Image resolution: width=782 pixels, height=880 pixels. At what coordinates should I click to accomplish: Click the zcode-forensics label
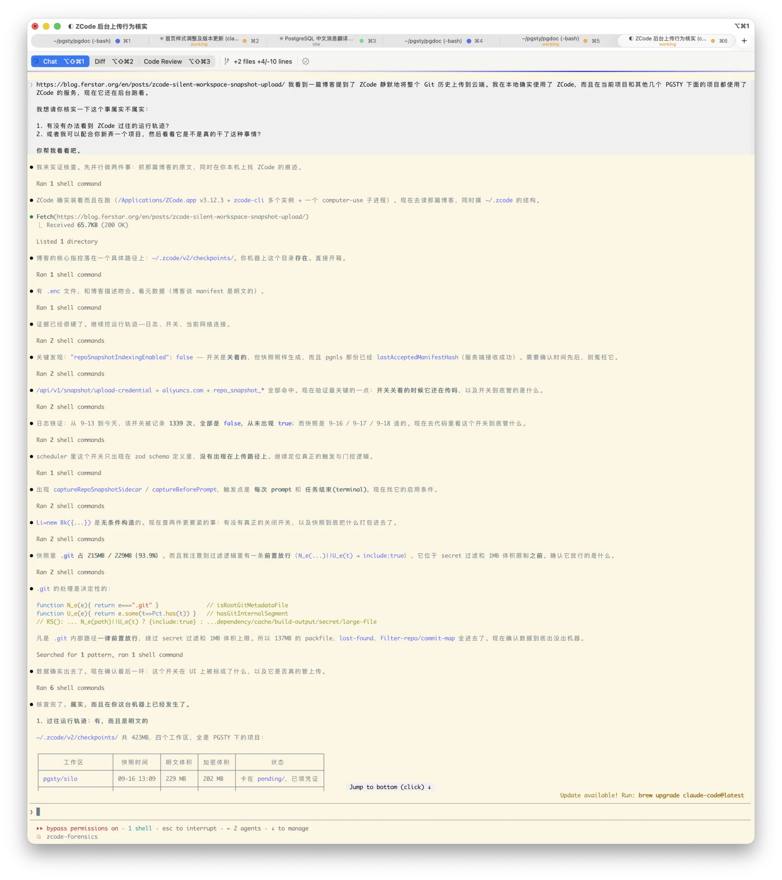(x=72, y=837)
